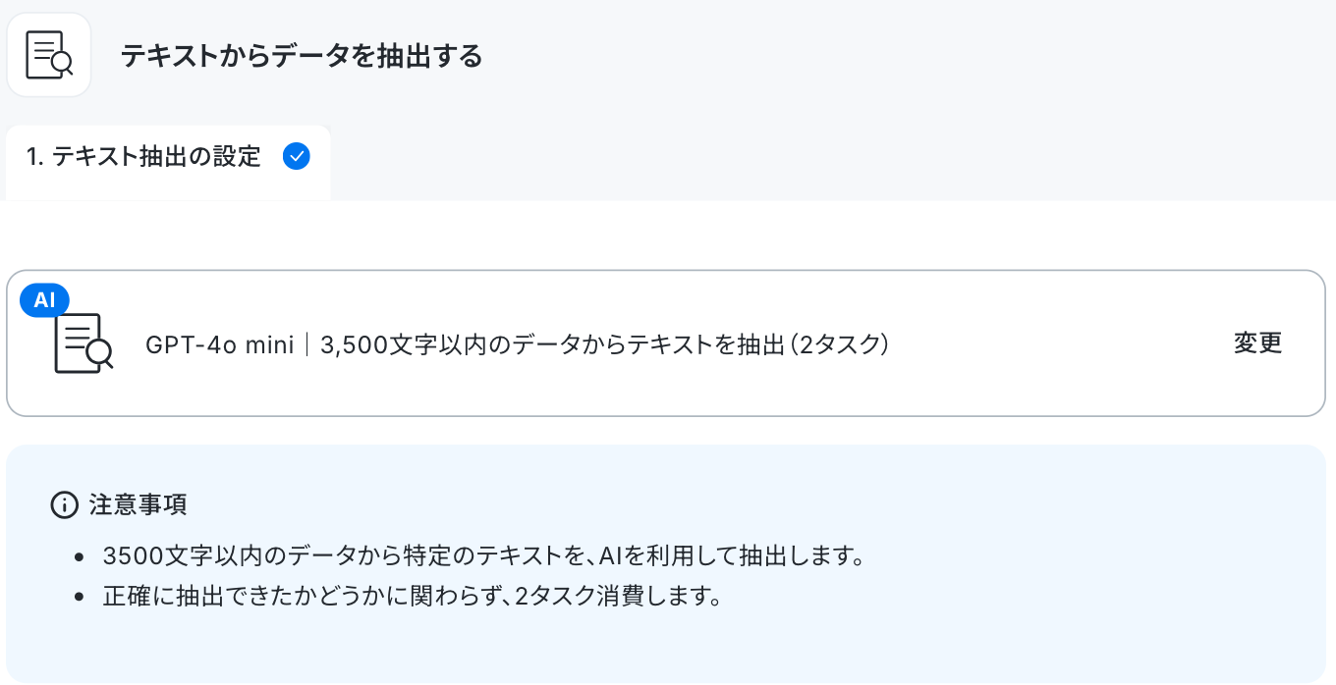Click the bullet marker of the first note
Image resolution: width=1336 pixels, height=685 pixels.
coord(80,558)
